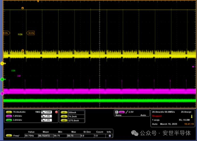Click the ΔV cursor delta badge
This screenshot has width=197, height=141.
pyautogui.click(x=64, y=120)
